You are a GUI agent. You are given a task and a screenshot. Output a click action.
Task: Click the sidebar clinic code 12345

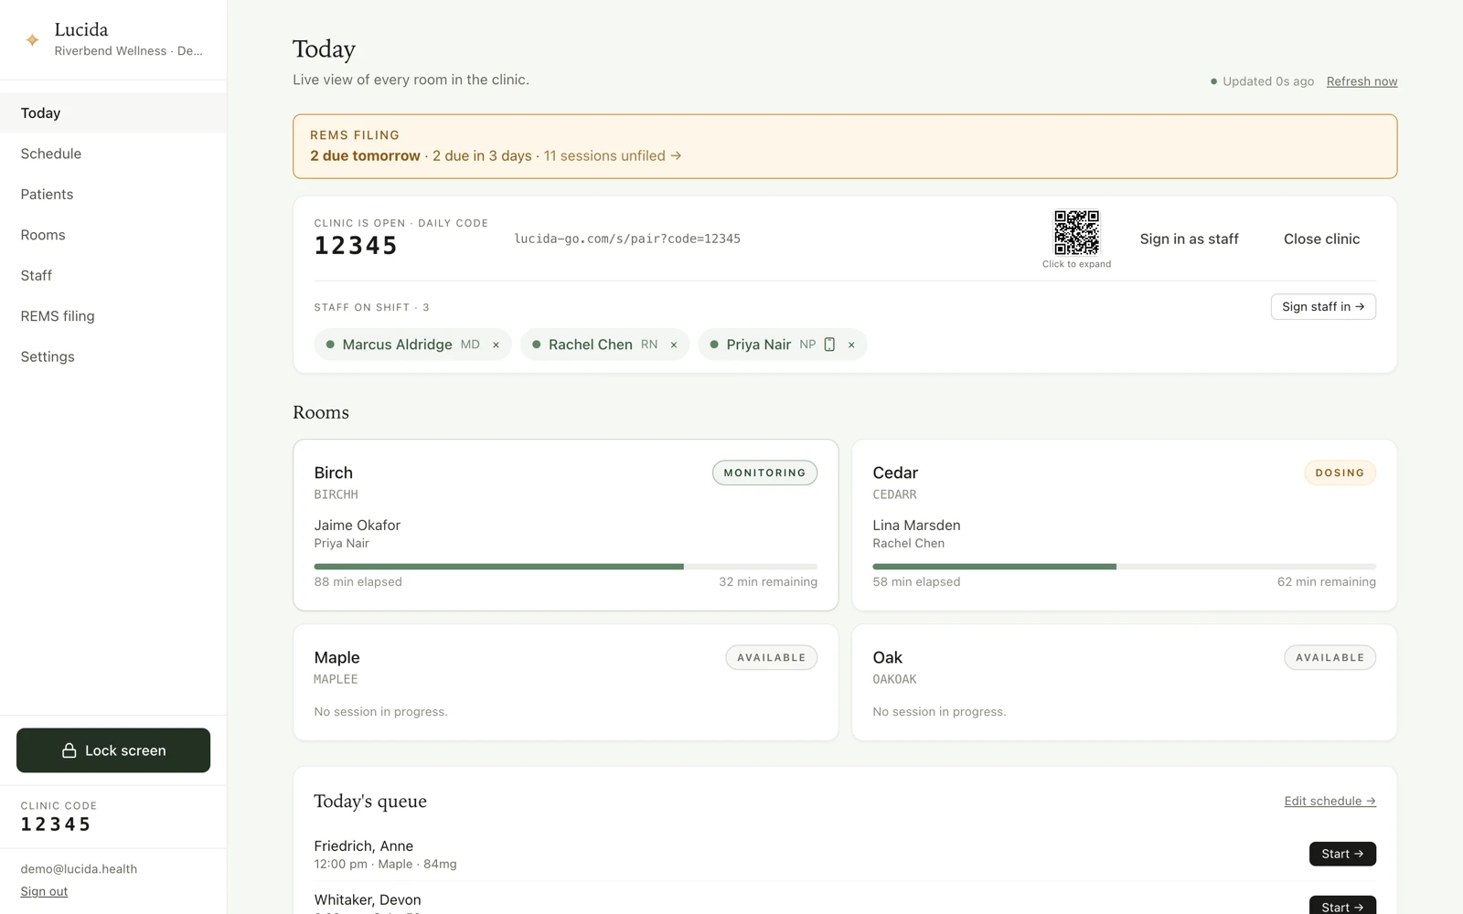[x=56, y=824]
